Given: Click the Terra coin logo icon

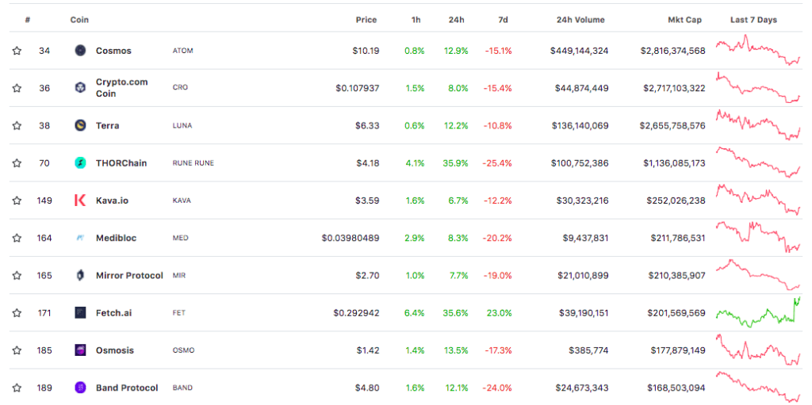Looking at the screenshot, I should tap(80, 125).
